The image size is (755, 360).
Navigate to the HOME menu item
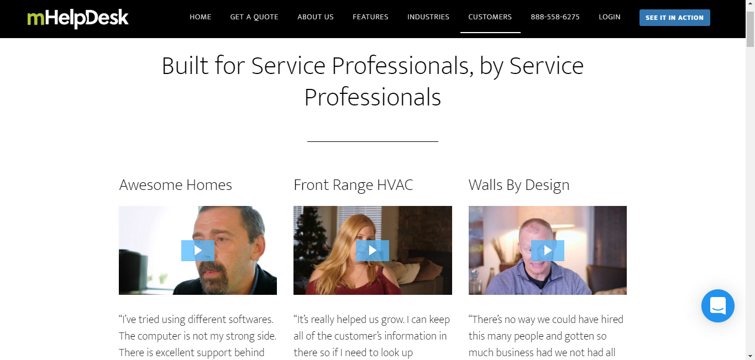[200, 17]
